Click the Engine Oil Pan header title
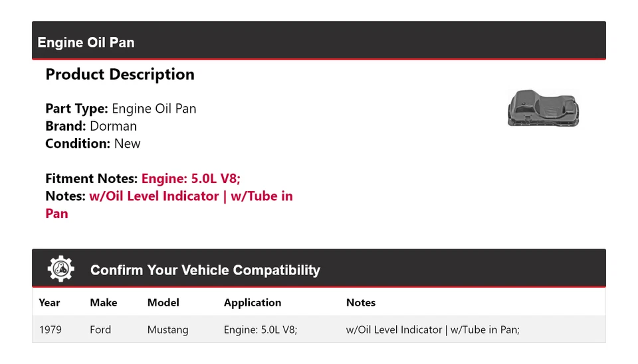Screen dimensions: 638x364 click(86, 42)
